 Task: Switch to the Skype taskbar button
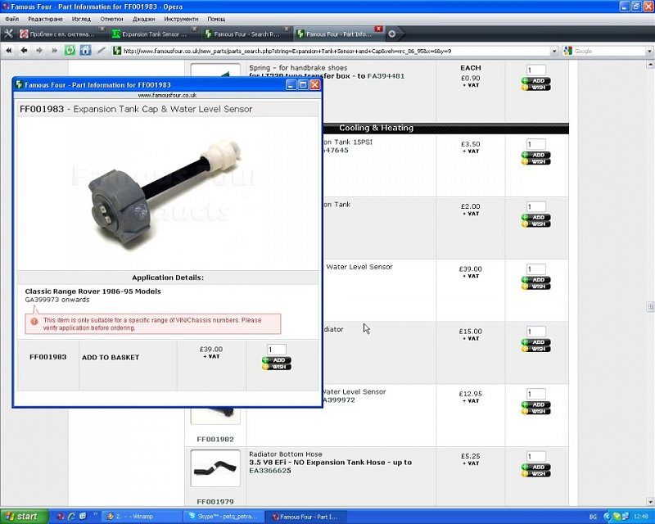coord(224,517)
